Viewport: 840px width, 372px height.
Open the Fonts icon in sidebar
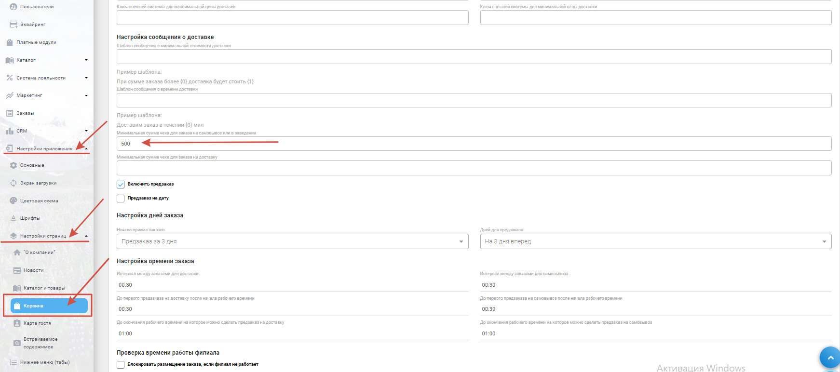pyautogui.click(x=14, y=218)
